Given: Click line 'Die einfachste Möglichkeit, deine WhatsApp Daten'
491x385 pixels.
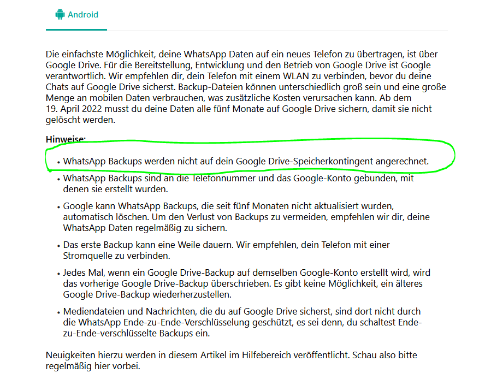Looking at the screenshot, I should click(x=242, y=55).
